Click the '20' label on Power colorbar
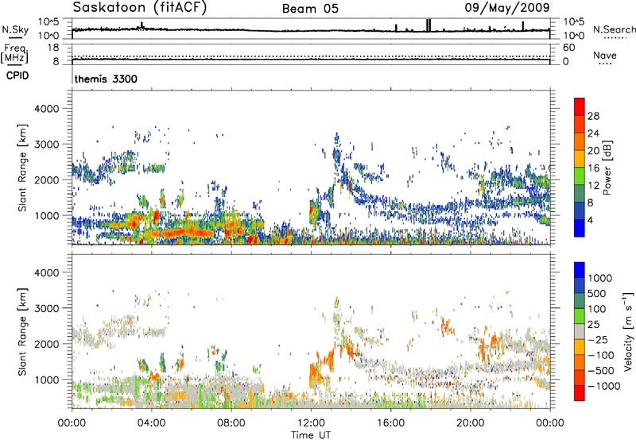This screenshot has height=440, width=636. click(x=593, y=151)
